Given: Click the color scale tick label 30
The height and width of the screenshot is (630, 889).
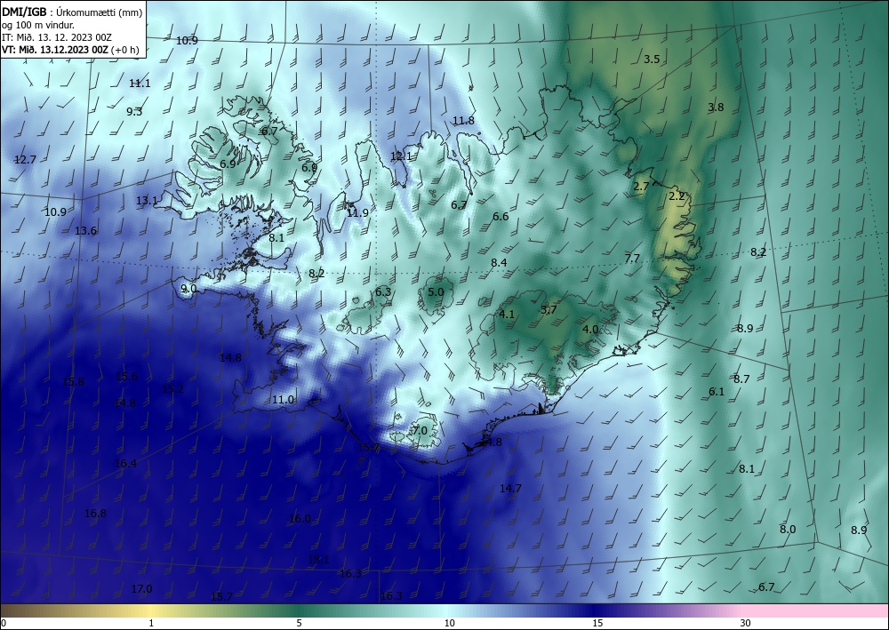Looking at the screenshot, I should [x=746, y=624].
